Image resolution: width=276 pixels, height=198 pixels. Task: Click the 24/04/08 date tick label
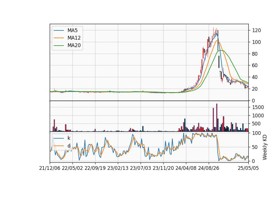click(186, 168)
